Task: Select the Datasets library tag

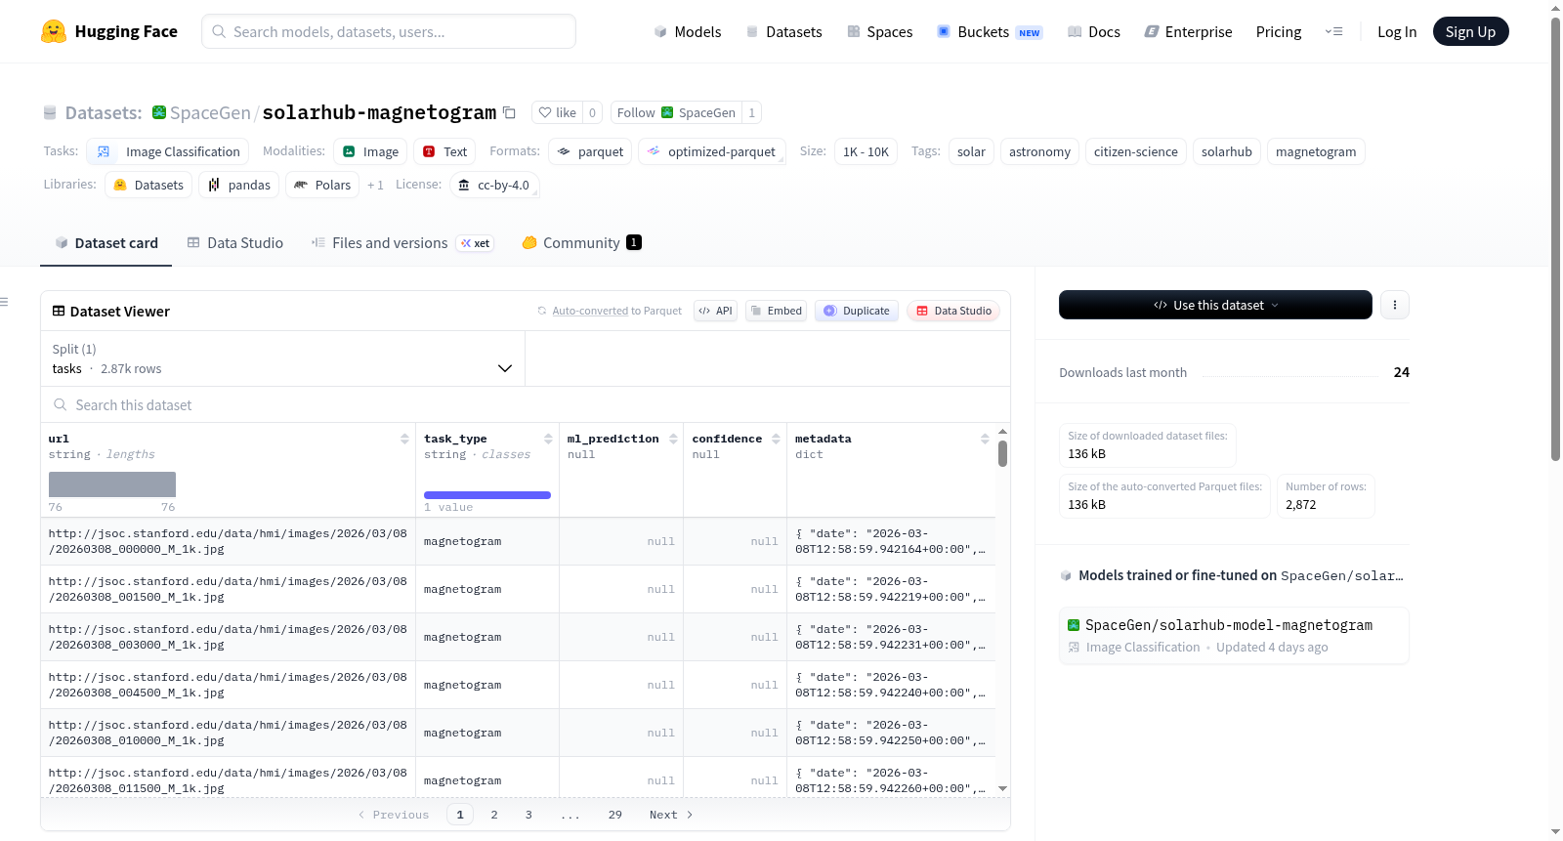Action: point(148,185)
